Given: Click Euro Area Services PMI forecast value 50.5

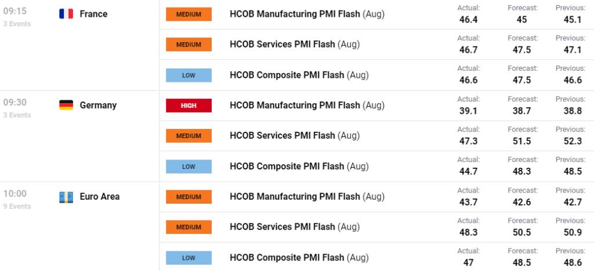Looking at the screenshot, I should pos(522,232).
